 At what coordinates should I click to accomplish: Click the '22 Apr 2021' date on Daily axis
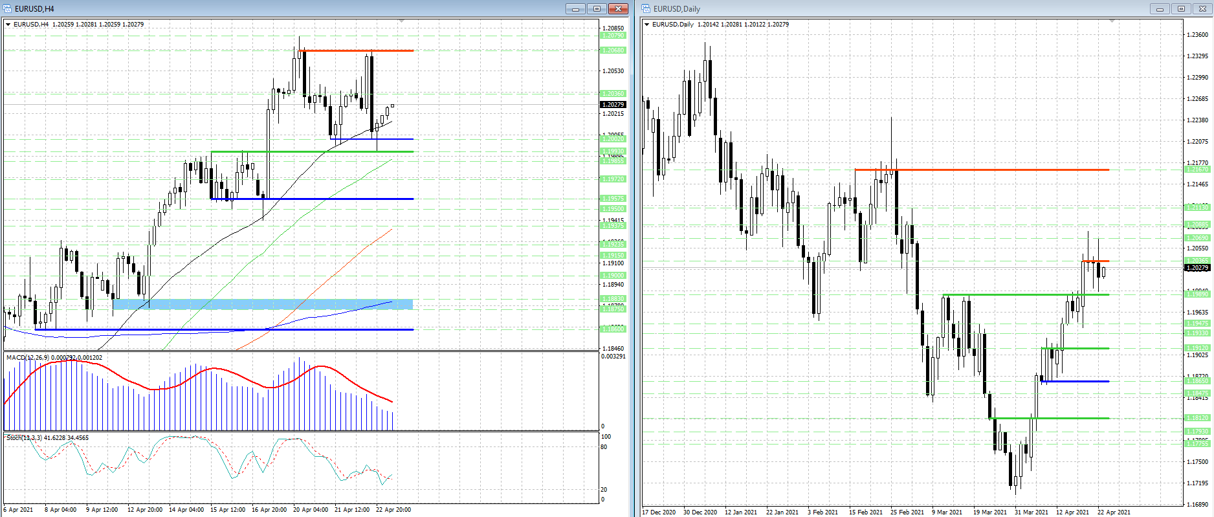[x=1114, y=512]
